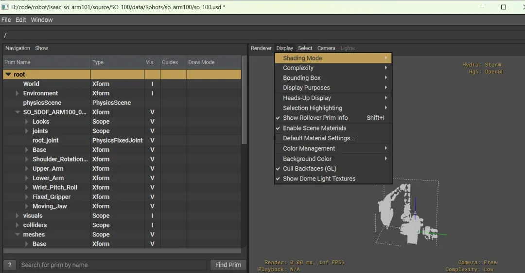Open the Show menu in prim browser
Viewport: 525px width, 273px height.
point(41,48)
